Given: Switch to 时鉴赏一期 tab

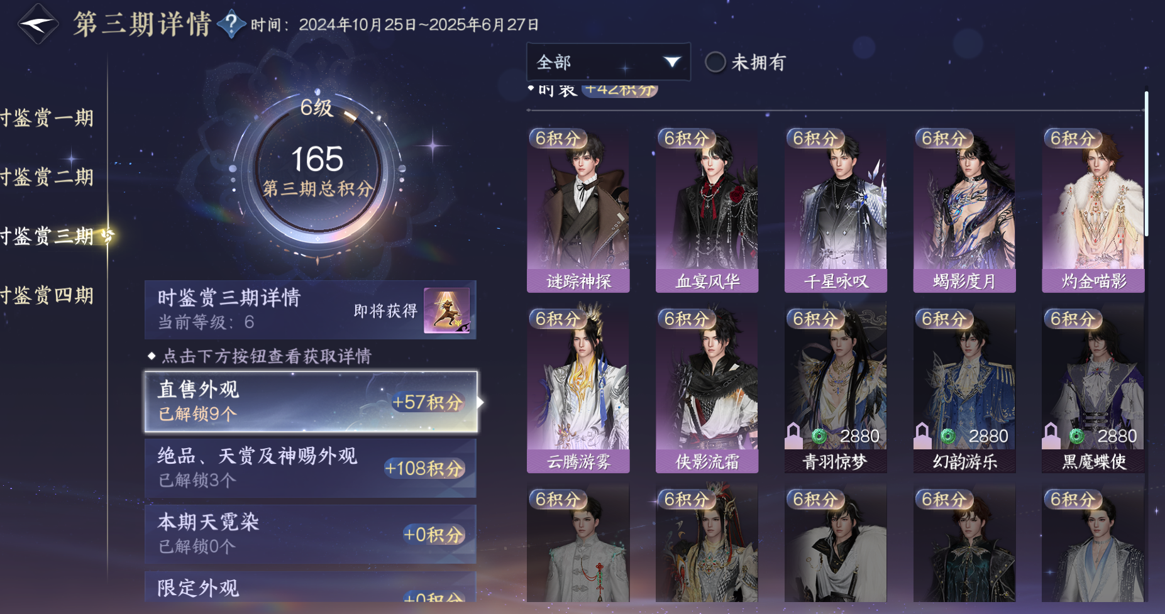Looking at the screenshot, I should tap(47, 118).
